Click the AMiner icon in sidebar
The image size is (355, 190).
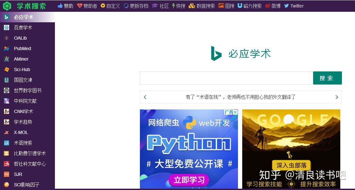[7, 59]
